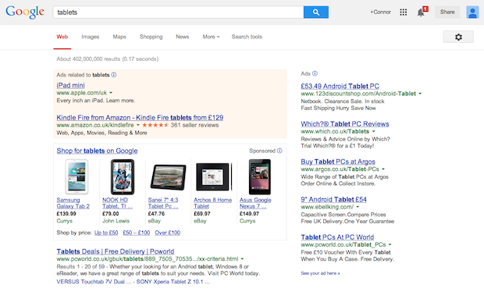This screenshot has width=484, height=292.
Task: Open 'Samsung Galaxy Tab 2' product title link
Action: 73,203
